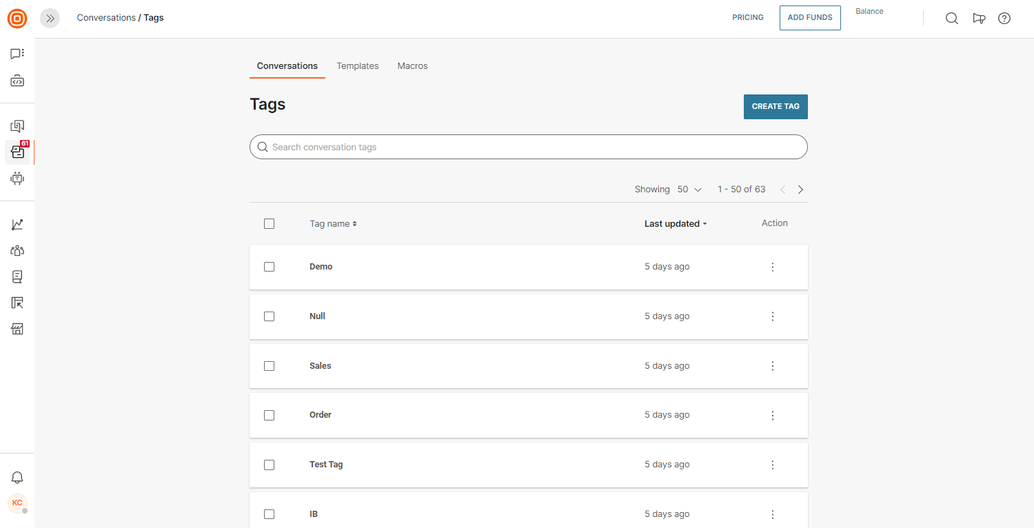The width and height of the screenshot is (1034, 528).
Task: Open the chatbot robot icon in sidebar
Action: tap(17, 179)
